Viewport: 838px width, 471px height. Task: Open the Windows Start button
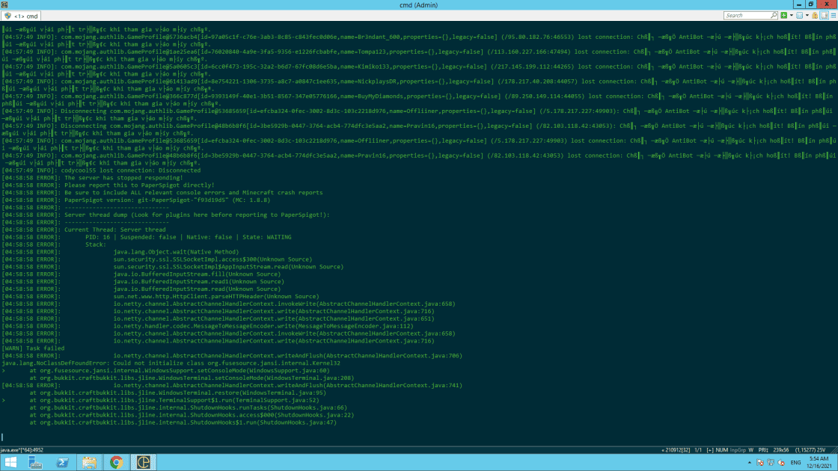click(10, 463)
